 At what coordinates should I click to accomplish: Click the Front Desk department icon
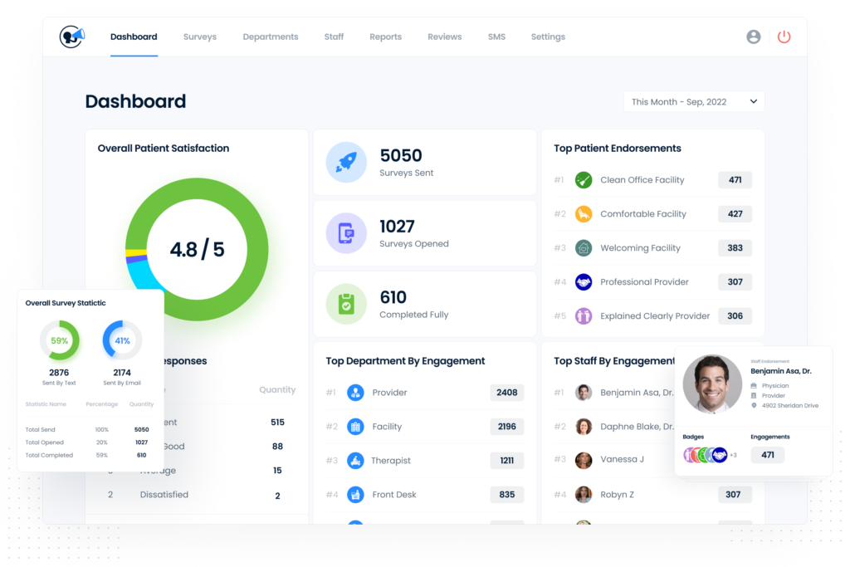(x=357, y=494)
